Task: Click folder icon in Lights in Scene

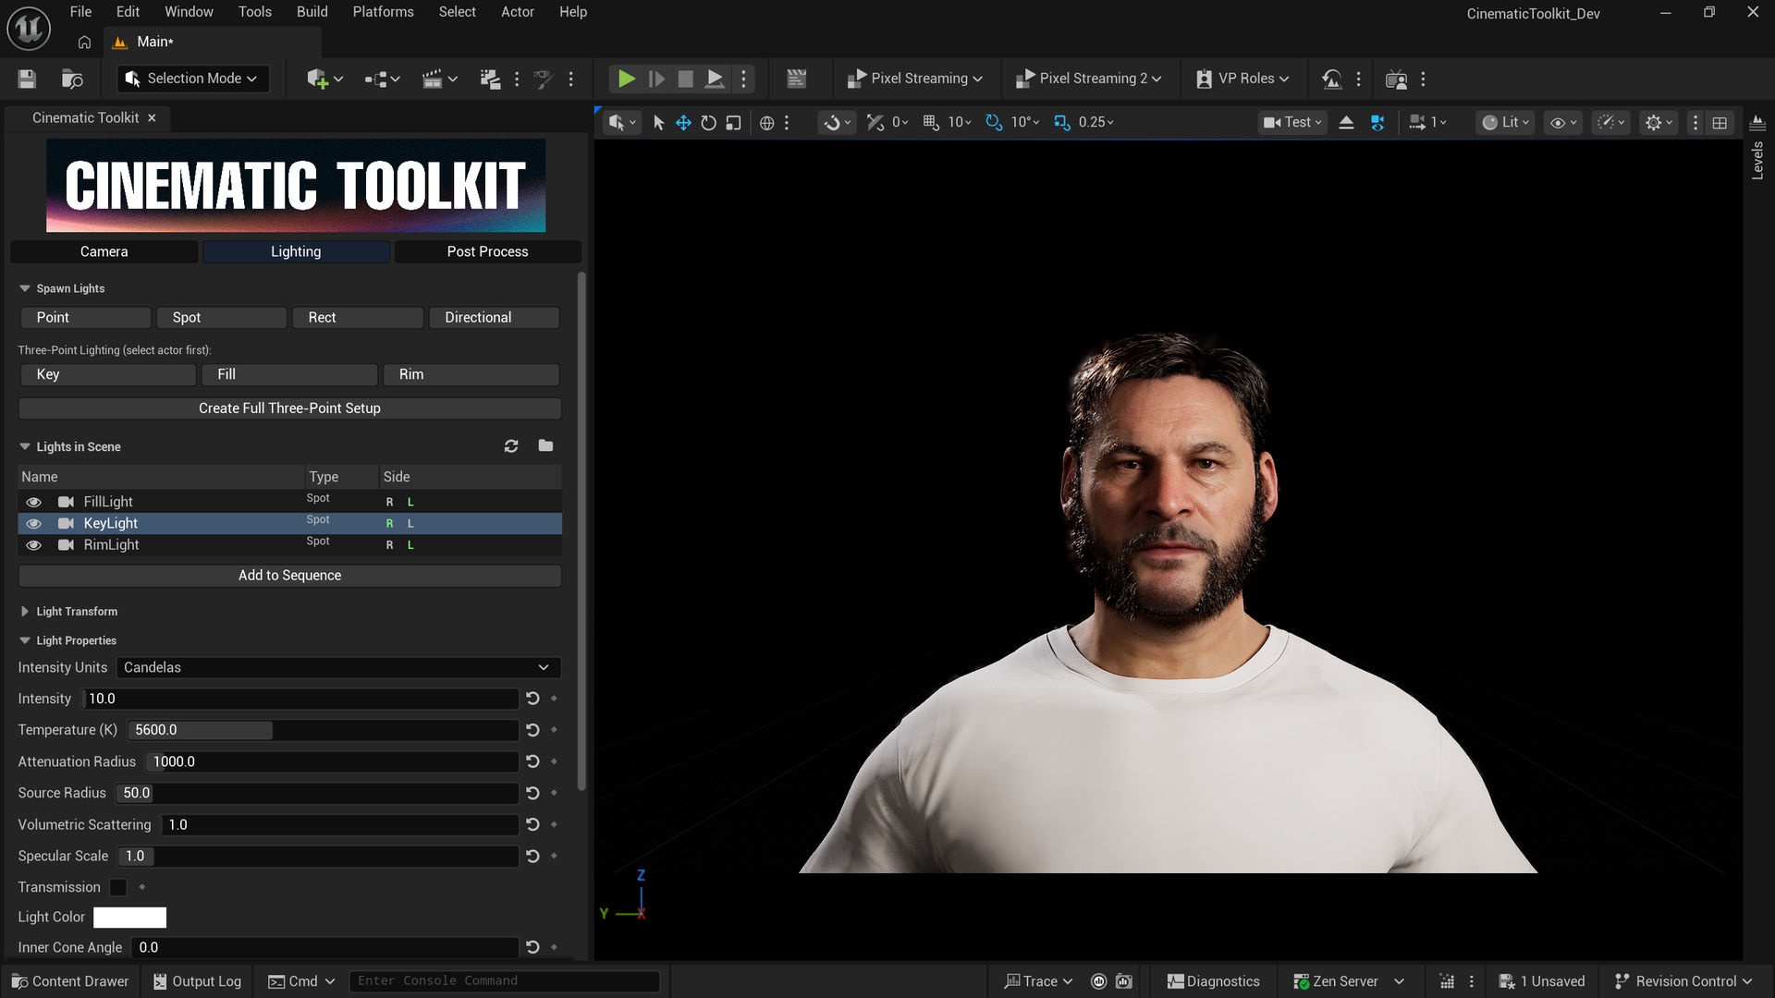Action: pyautogui.click(x=545, y=445)
